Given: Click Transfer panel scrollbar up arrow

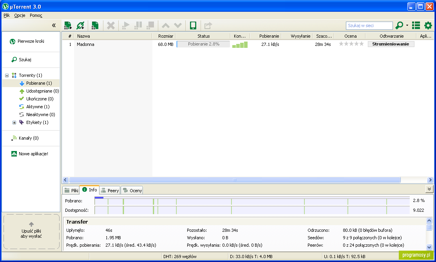Looking at the screenshot, I should [x=429, y=220].
